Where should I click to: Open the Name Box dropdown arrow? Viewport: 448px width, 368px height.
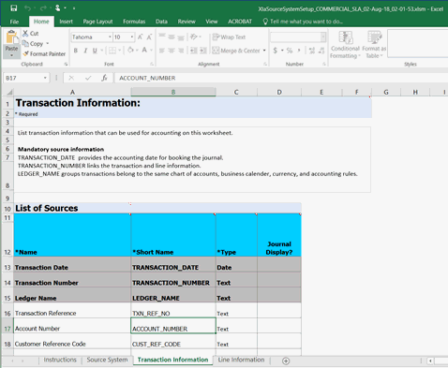[x=45, y=78]
